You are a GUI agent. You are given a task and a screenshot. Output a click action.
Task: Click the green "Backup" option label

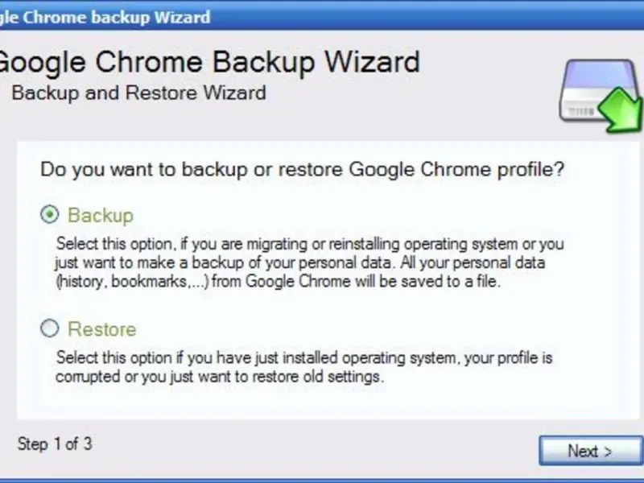pyautogui.click(x=101, y=216)
